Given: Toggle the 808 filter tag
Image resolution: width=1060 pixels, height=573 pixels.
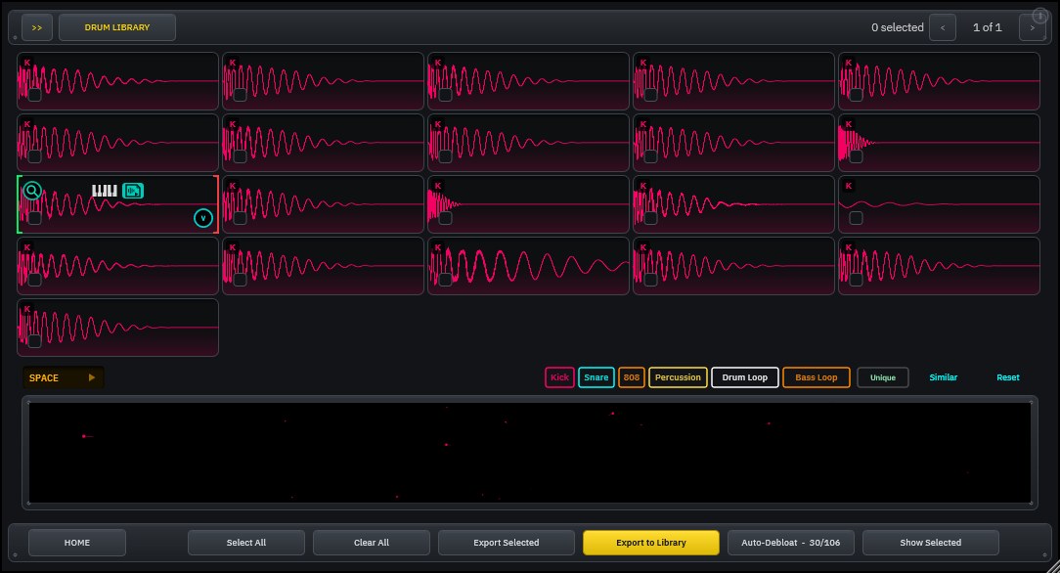Looking at the screenshot, I should (x=632, y=377).
